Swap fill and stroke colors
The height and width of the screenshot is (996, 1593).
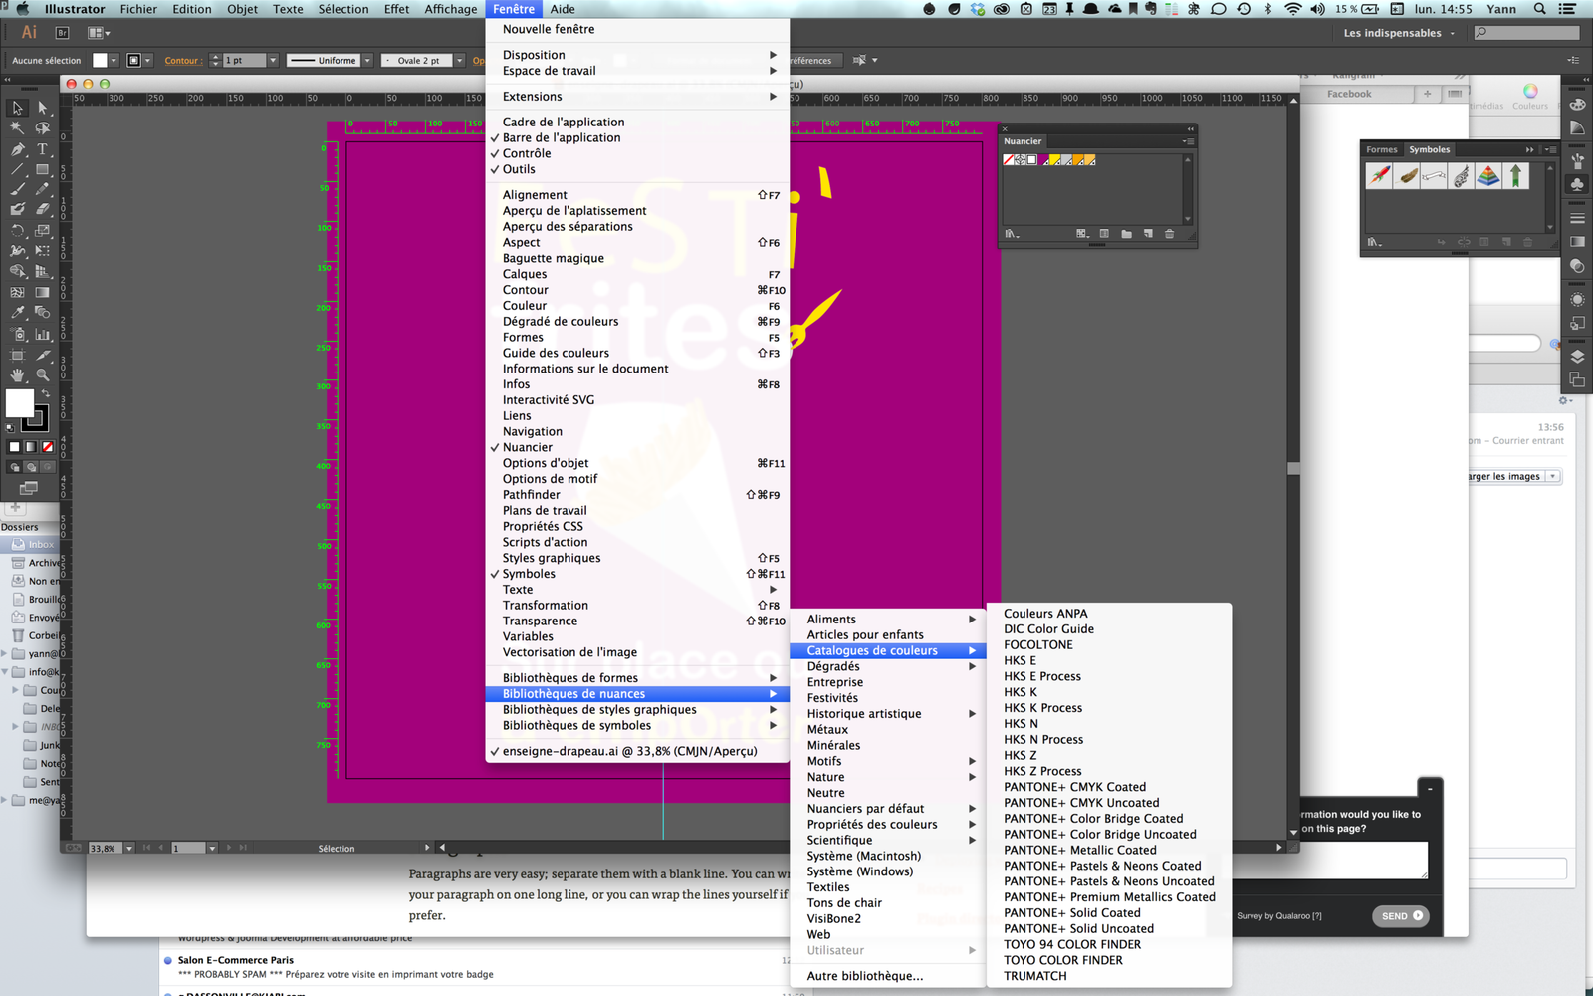pos(45,394)
